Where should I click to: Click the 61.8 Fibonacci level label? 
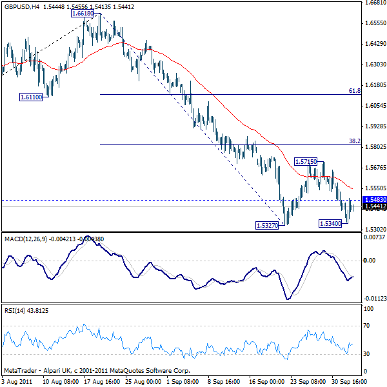pos(354,91)
